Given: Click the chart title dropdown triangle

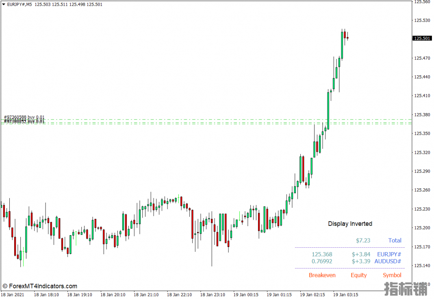Looking at the screenshot, I should (4, 4).
